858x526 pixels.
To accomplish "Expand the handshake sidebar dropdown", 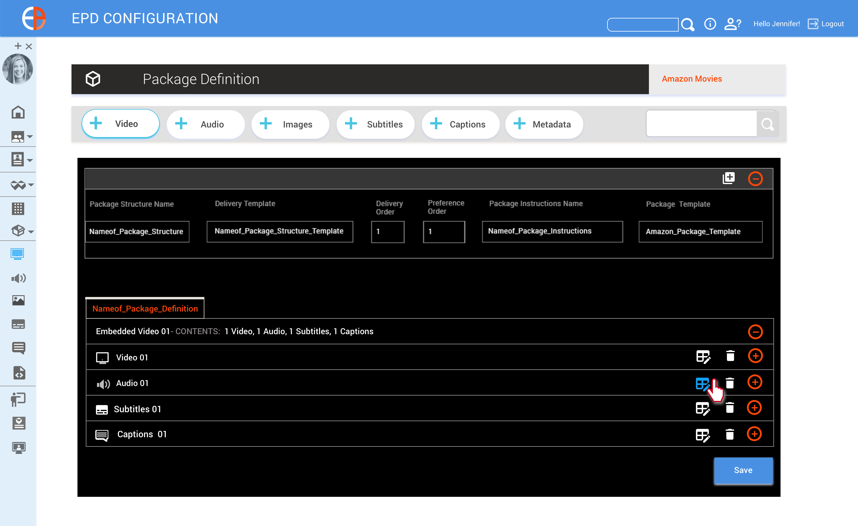I will pyautogui.click(x=31, y=185).
